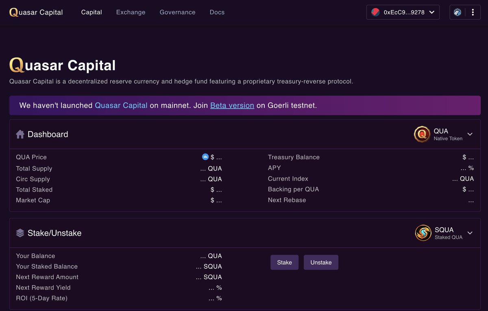Screen dimensions: 488x311
Task: Click the wallet avatar icon
Action: coord(376,12)
